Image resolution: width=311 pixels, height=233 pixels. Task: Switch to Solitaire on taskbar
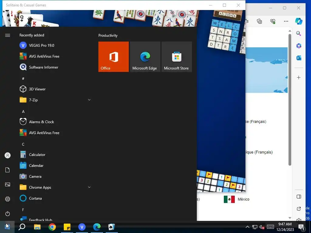point(112,227)
